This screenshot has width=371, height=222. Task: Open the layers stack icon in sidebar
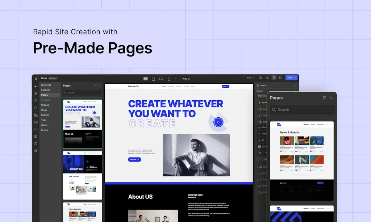tap(36, 93)
